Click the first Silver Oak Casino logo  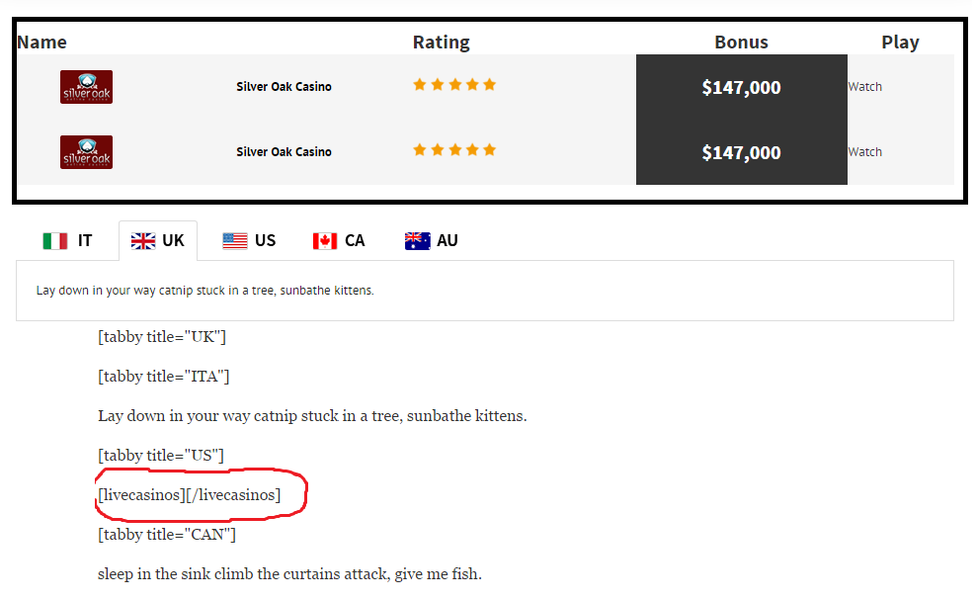tap(86, 87)
